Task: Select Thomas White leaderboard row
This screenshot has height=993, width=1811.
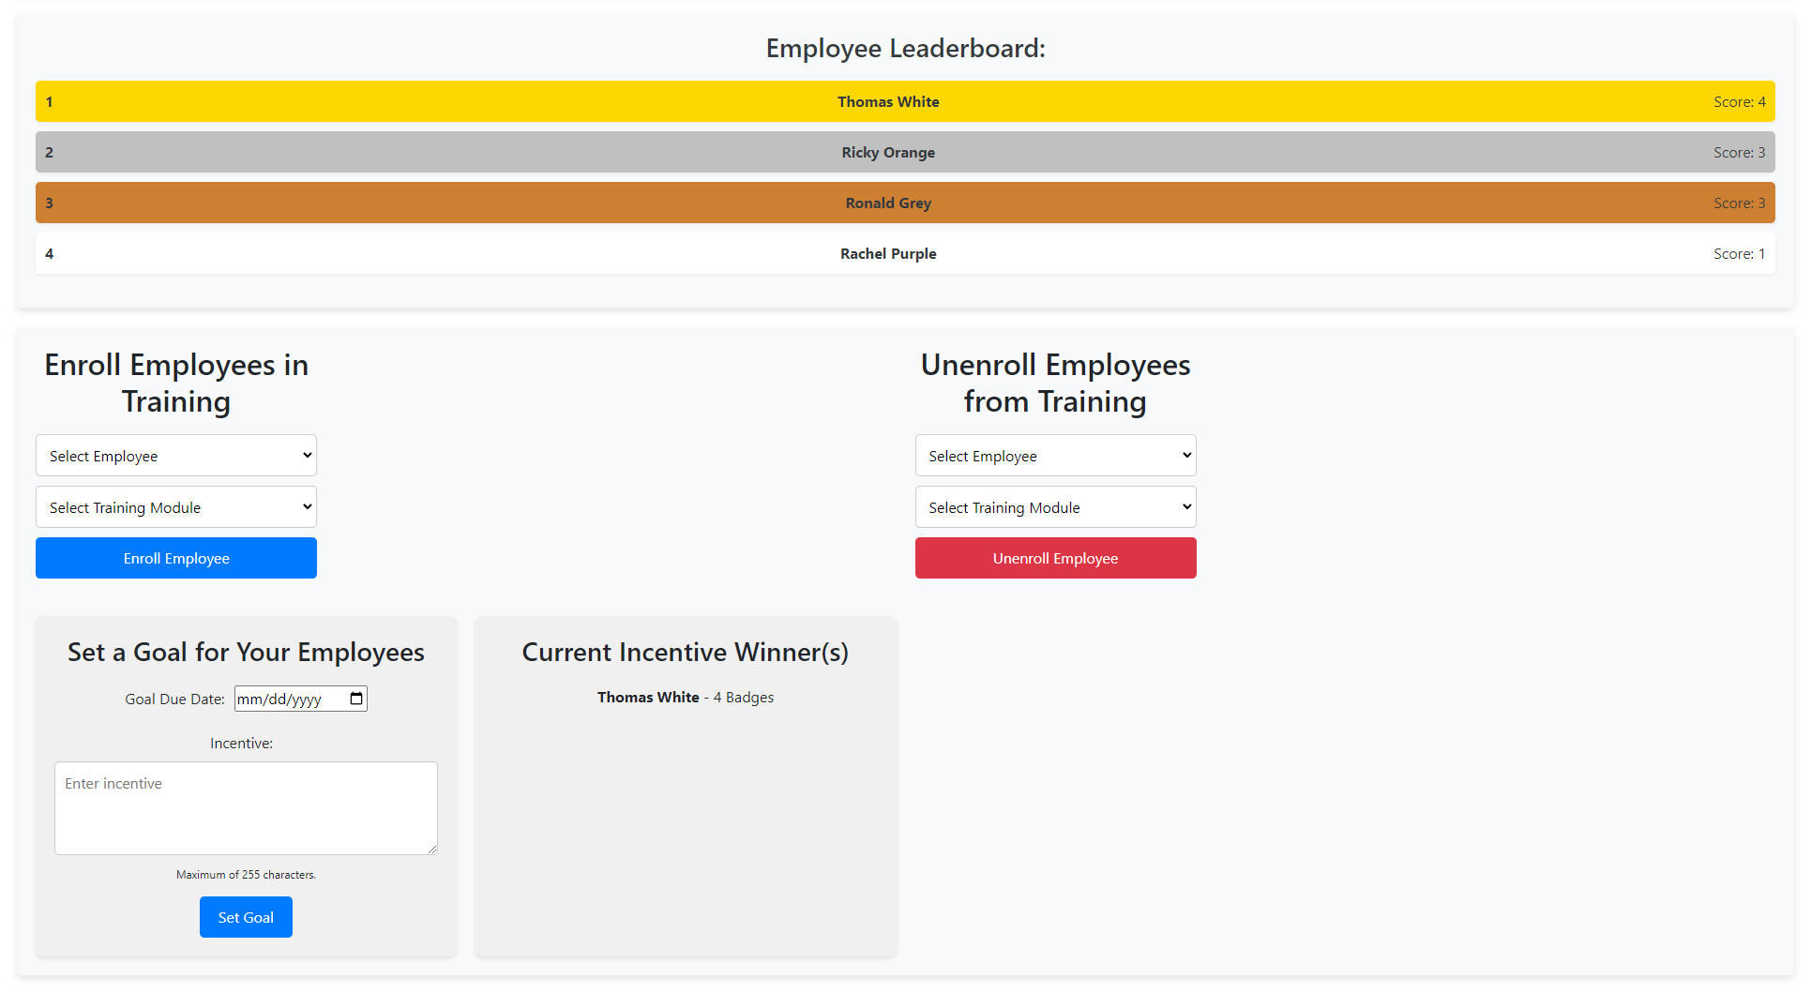Action: [x=905, y=101]
